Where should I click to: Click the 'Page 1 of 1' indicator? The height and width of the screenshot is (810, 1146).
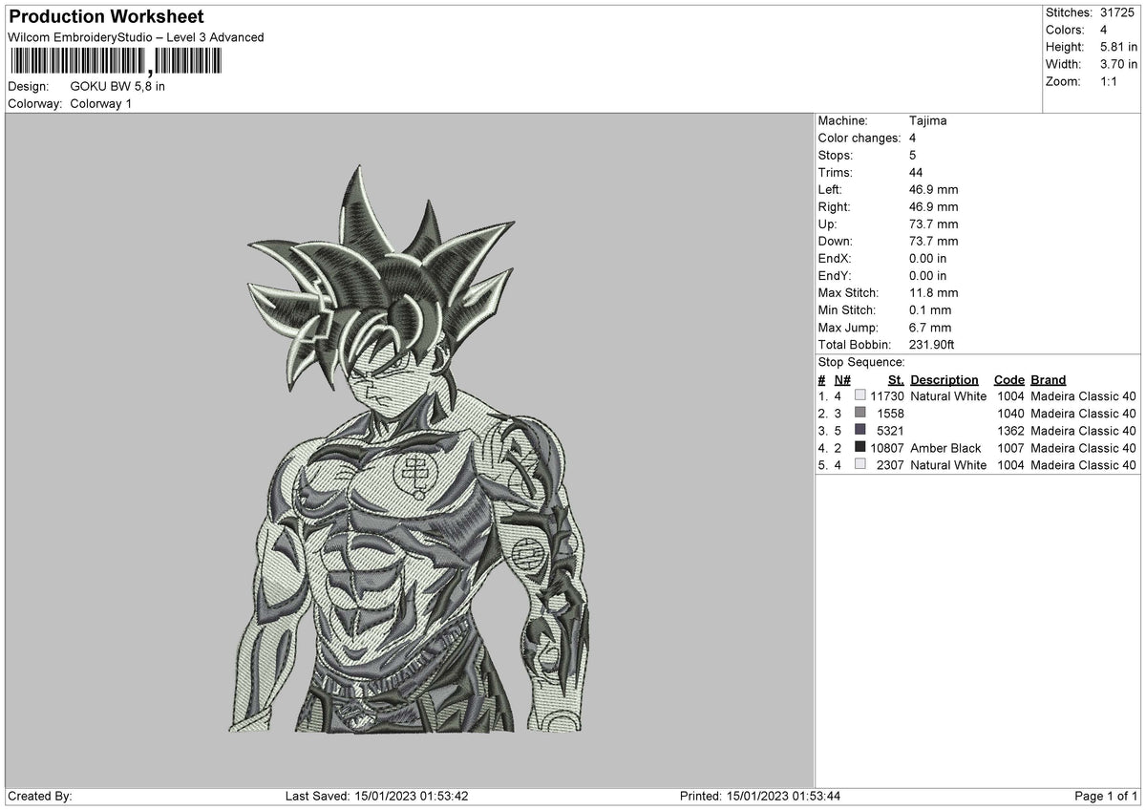click(1107, 796)
